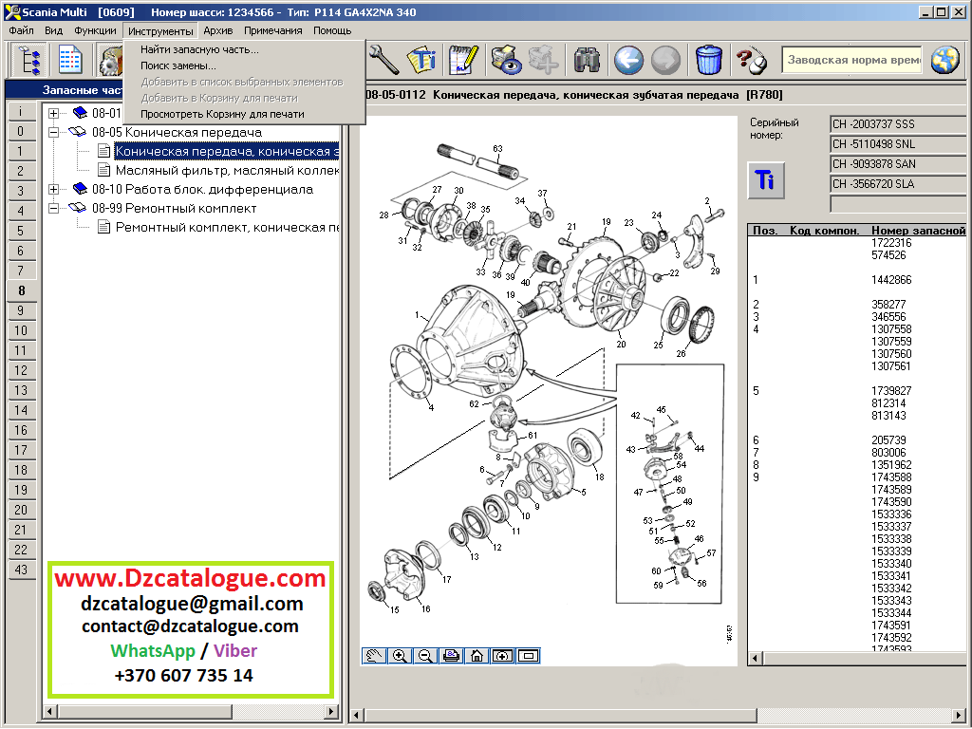Expand the 08-01 tree node
The width and height of the screenshot is (972, 729).
pyautogui.click(x=54, y=114)
